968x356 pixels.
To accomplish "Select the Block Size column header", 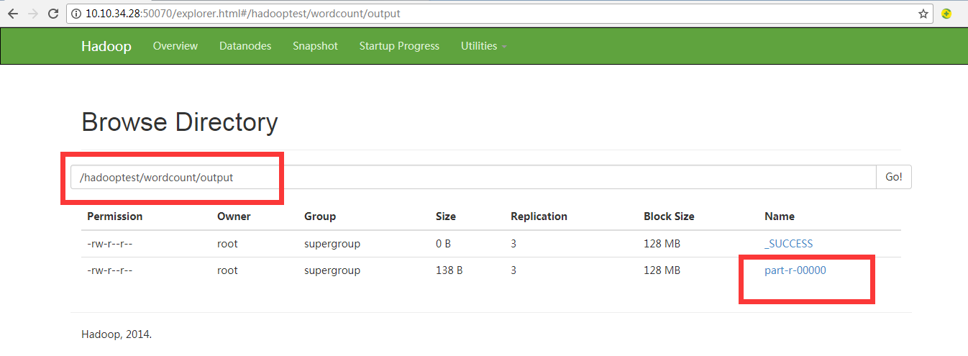I will click(669, 216).
